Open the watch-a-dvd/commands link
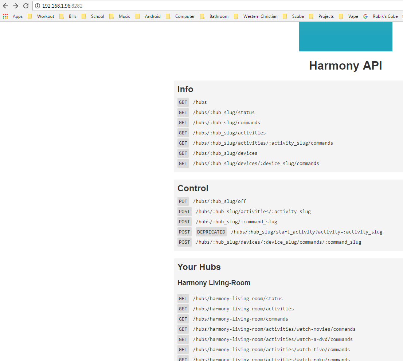The height and width of the screenshot is (361, 403). pyautogui.click(x=273, y=340)
